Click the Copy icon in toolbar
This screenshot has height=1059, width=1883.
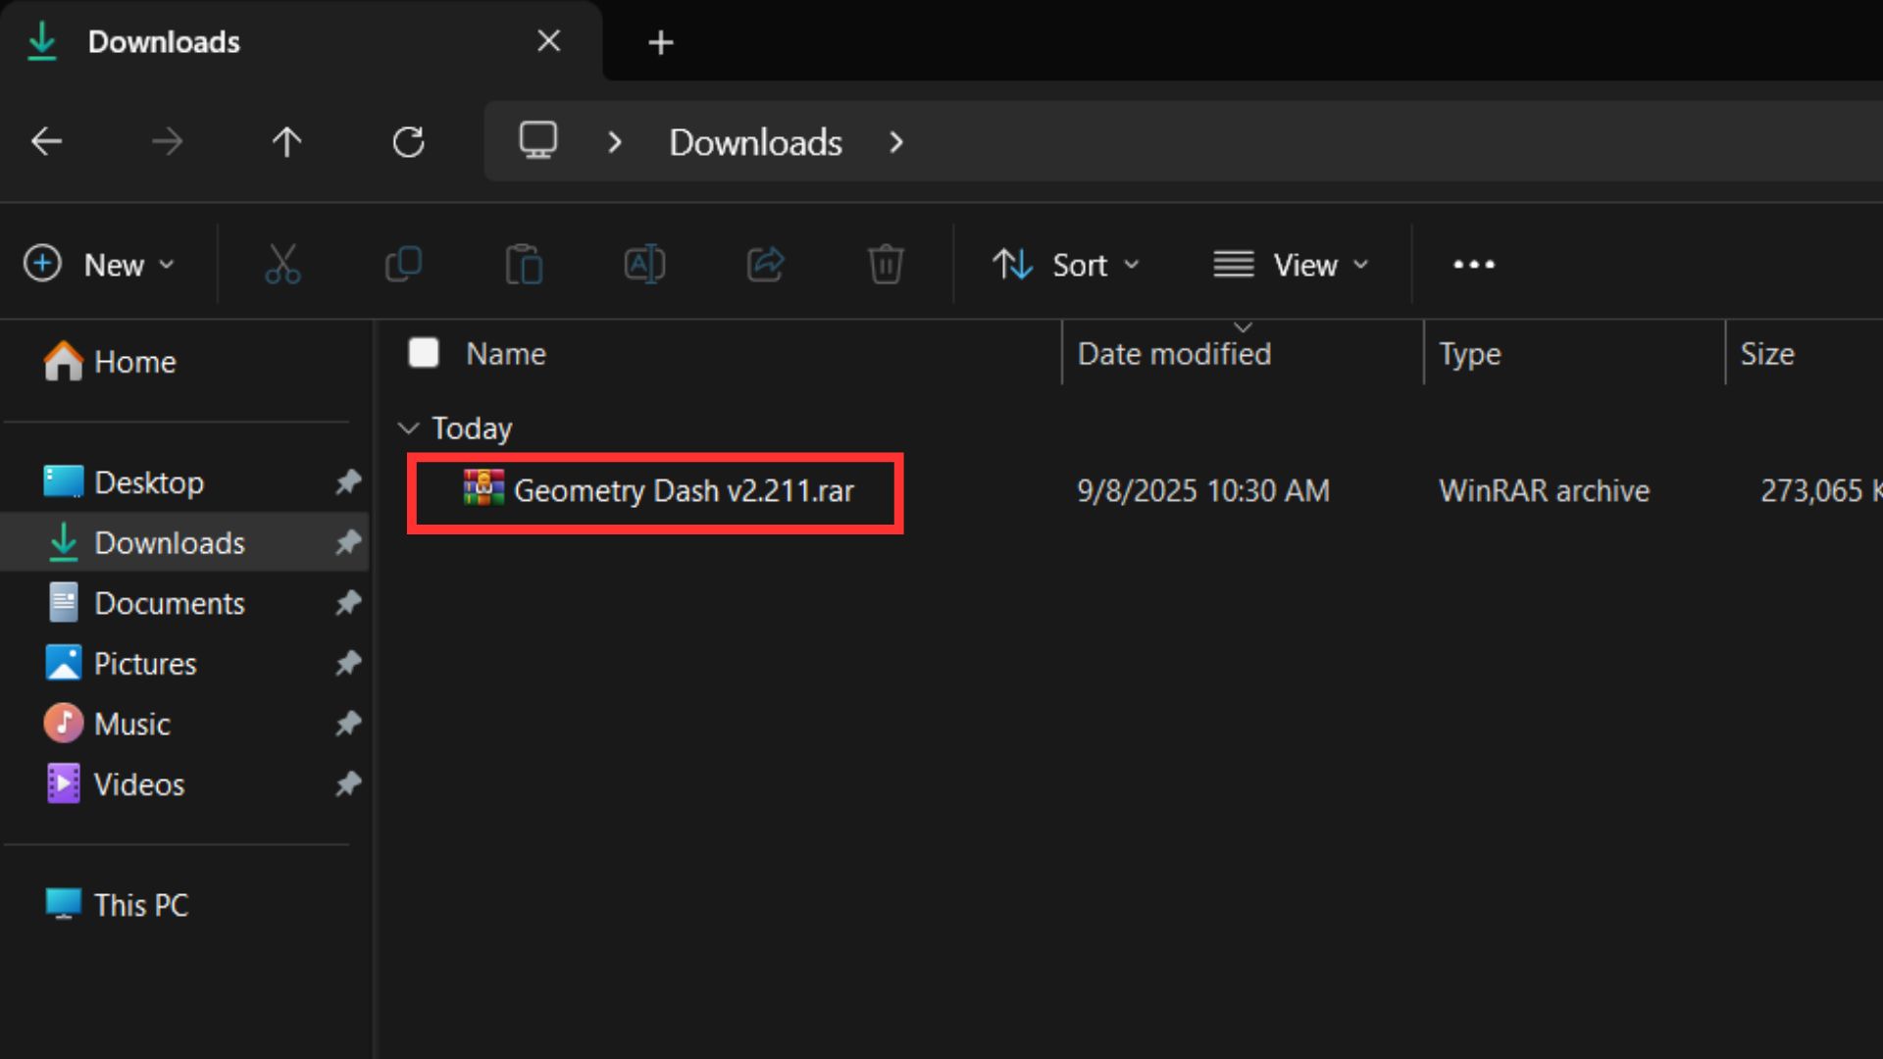[403, 264]
